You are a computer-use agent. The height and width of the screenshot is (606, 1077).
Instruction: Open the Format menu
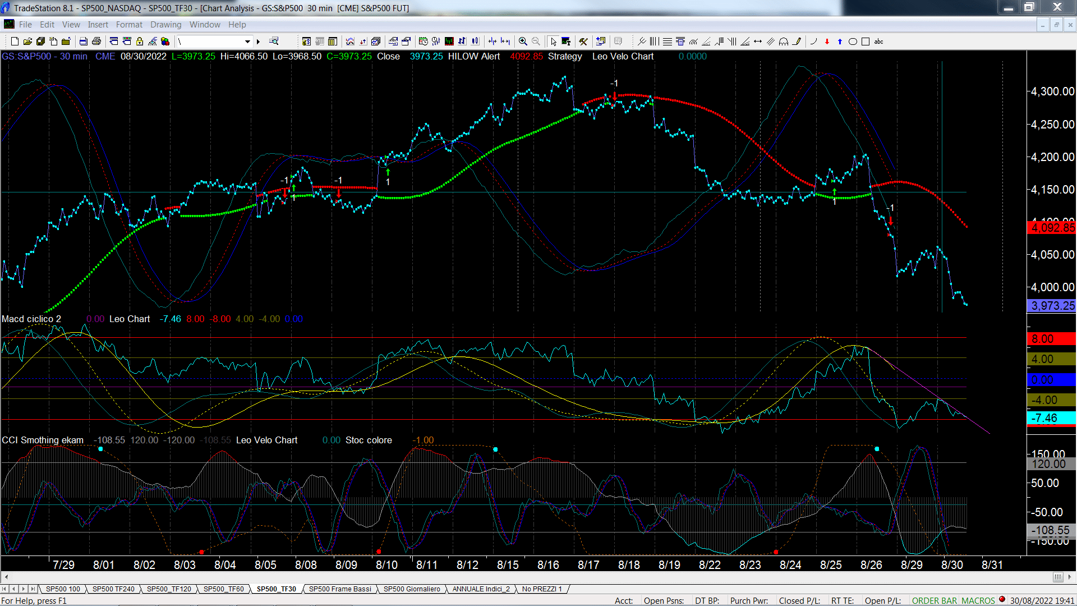[x=129, y=25]
